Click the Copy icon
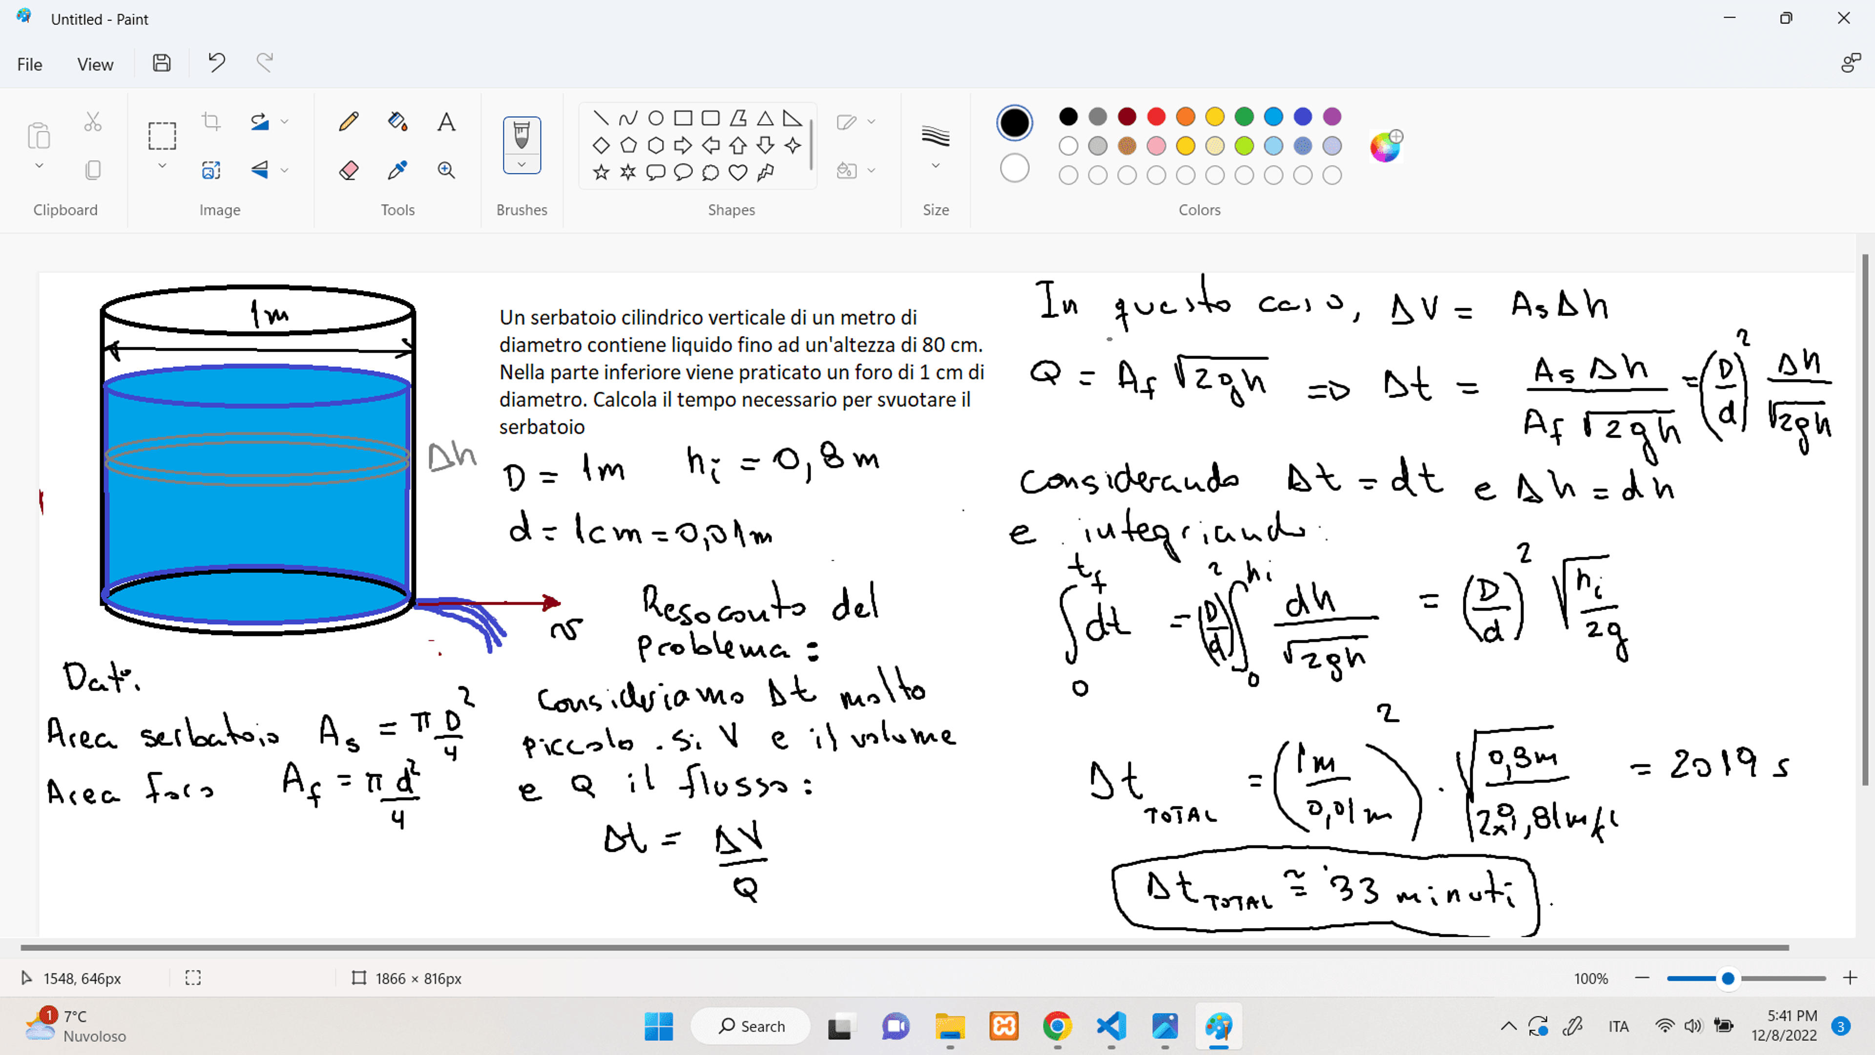1875x1055 pixels. 92,170
